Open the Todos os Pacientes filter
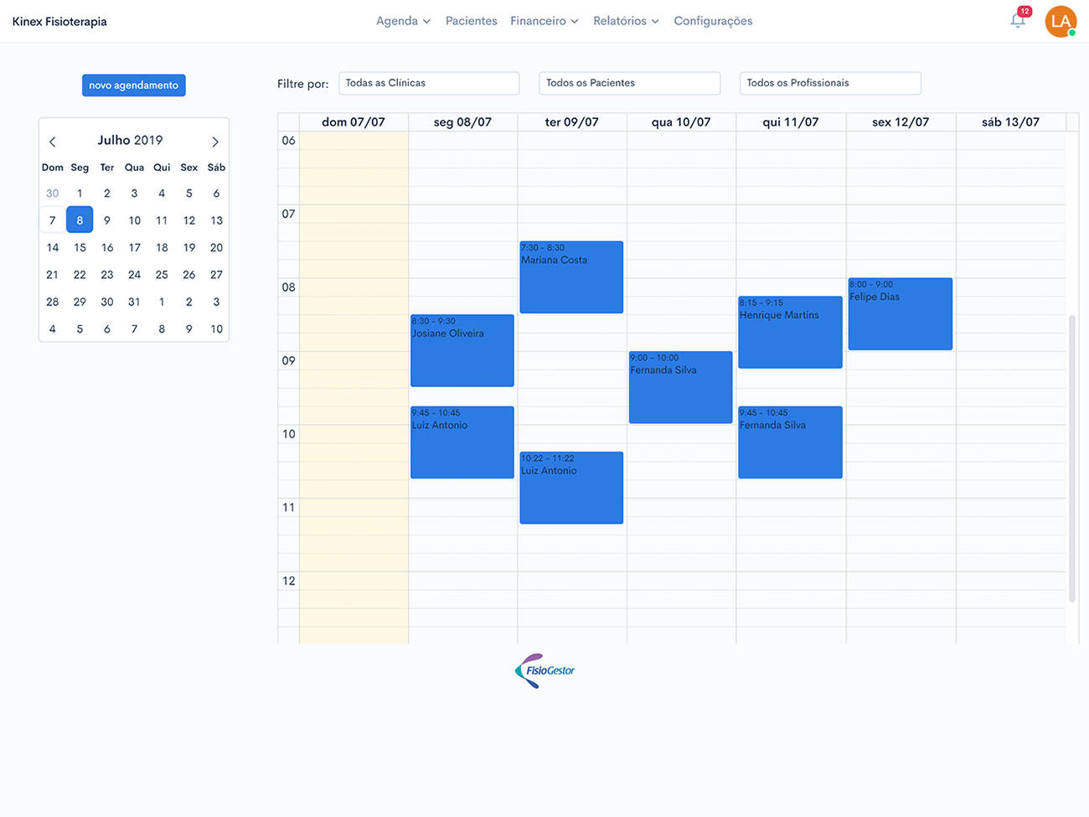 (x=629, y=83)
